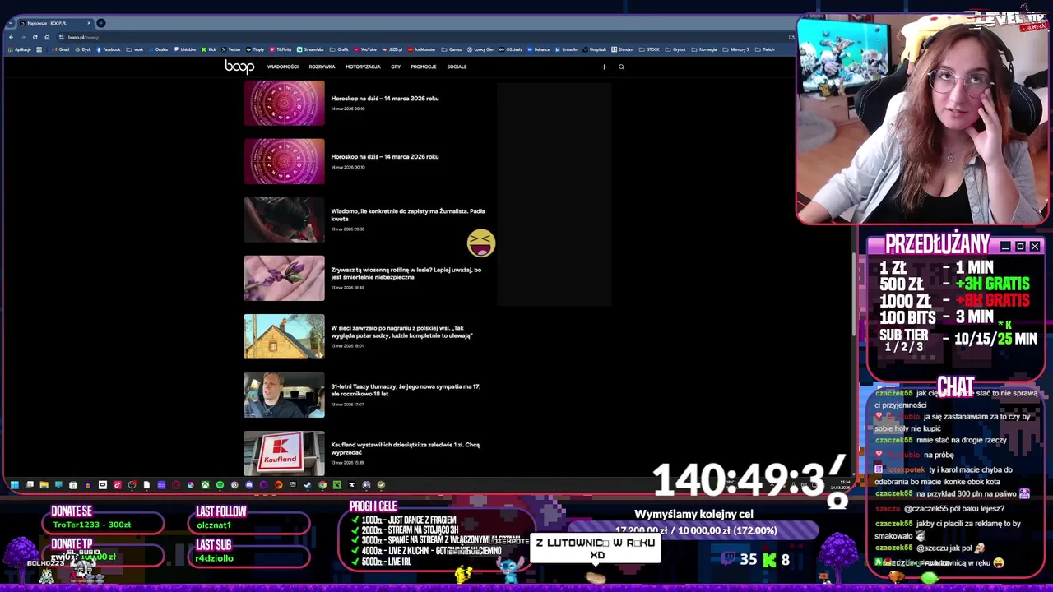Expand the Norwegia bookmark folder
The image size is (1053, 592).
tap(704, 49)
